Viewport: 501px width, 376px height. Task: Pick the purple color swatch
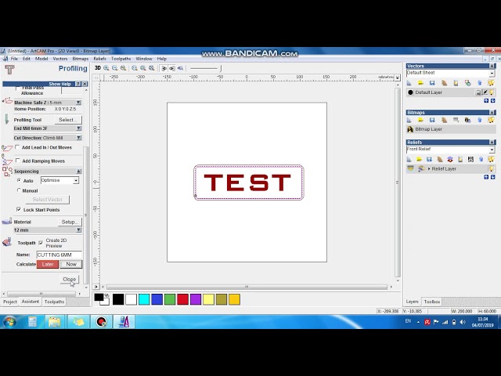[x=196, y=299]
